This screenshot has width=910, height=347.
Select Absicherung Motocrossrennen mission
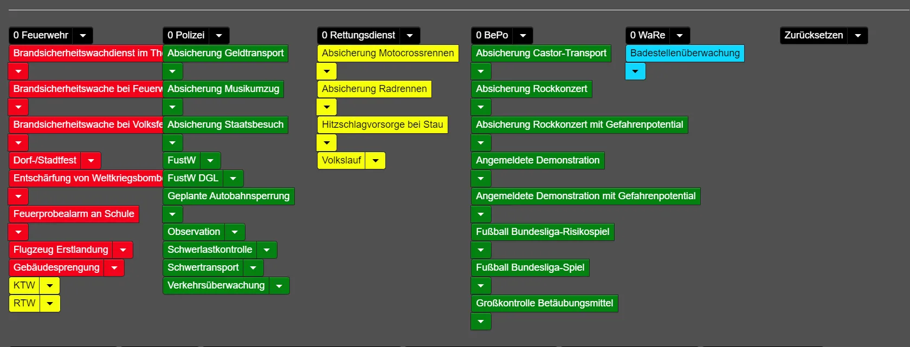388,53
